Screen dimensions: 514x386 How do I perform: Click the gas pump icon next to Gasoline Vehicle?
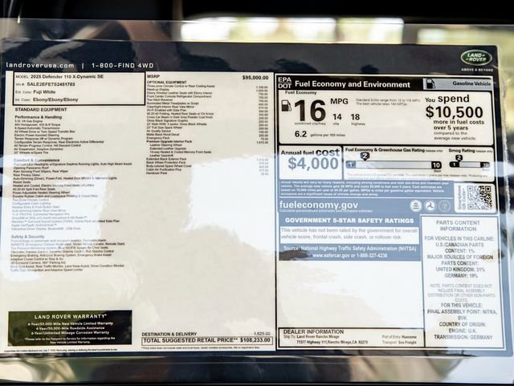430,84
